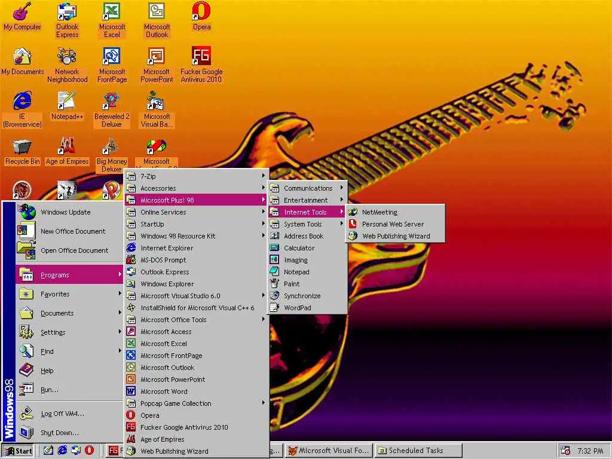Expand the Settings submenu in Start menu

[x=69, y=332]
